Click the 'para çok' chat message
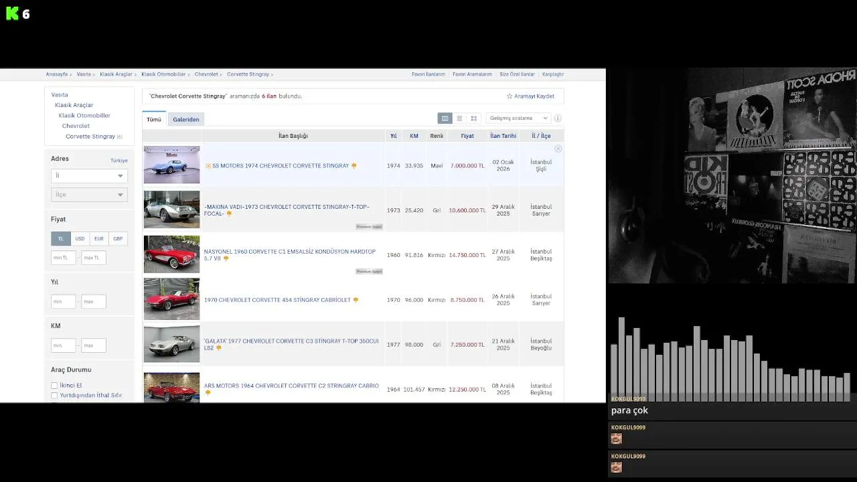This screenshot has width=857, height=482. pos(629,410)
